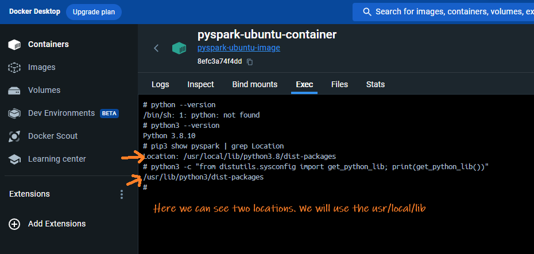534x254 pixels.
Task: Click the empty '#' terminal prompt
Action: (145, 187)
